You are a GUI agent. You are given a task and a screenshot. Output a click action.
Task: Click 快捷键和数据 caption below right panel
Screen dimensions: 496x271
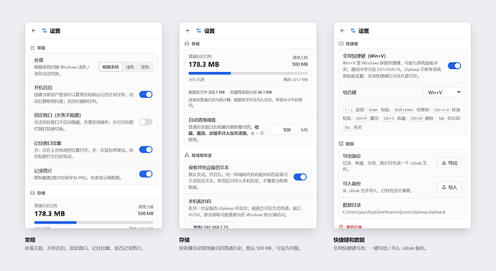[349, 240]
